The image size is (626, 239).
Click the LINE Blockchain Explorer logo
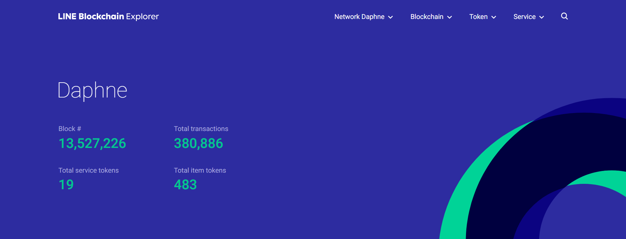108,17
